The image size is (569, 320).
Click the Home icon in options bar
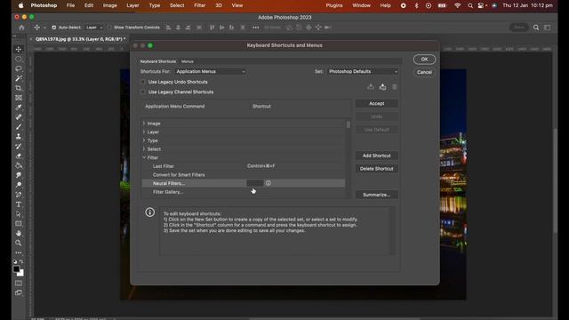[x=21, y=28]
